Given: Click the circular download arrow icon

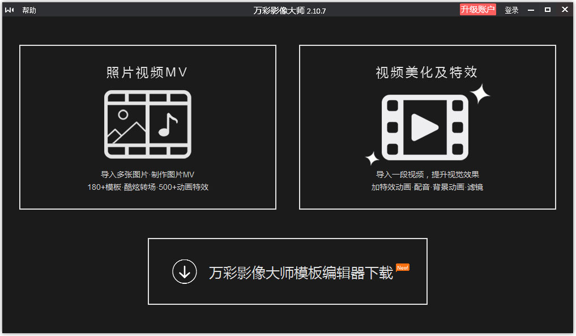Looking at the screenshot, I should click(x=185, y=271).
